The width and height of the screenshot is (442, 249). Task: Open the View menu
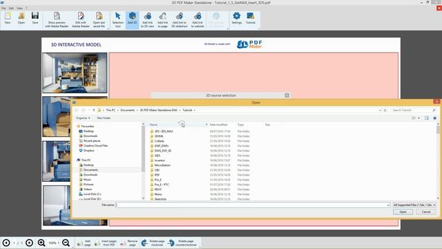coord(19,8)
